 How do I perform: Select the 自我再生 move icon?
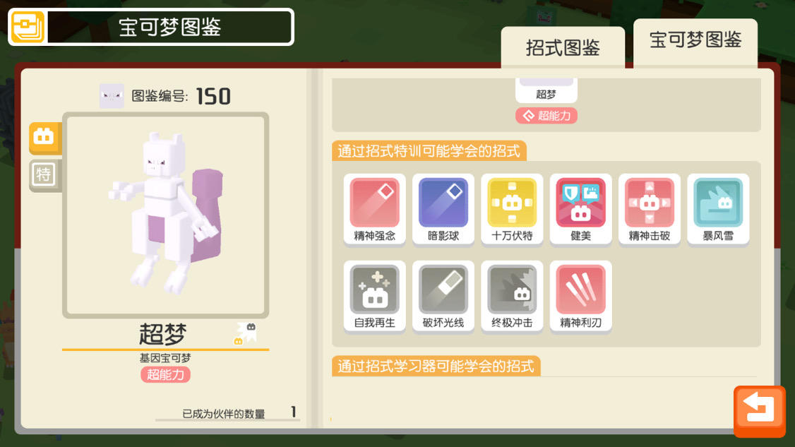pos(374,297)
